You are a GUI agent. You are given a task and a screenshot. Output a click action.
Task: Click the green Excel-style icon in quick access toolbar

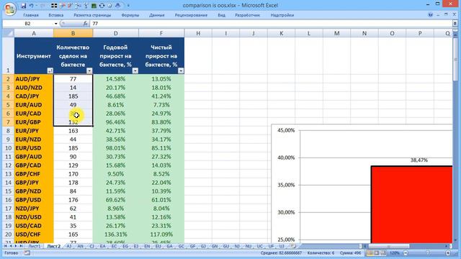pos(94,6)
